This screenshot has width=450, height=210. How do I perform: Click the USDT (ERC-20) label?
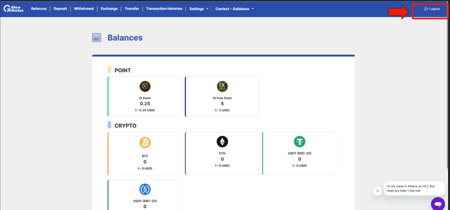click(300, 154)
